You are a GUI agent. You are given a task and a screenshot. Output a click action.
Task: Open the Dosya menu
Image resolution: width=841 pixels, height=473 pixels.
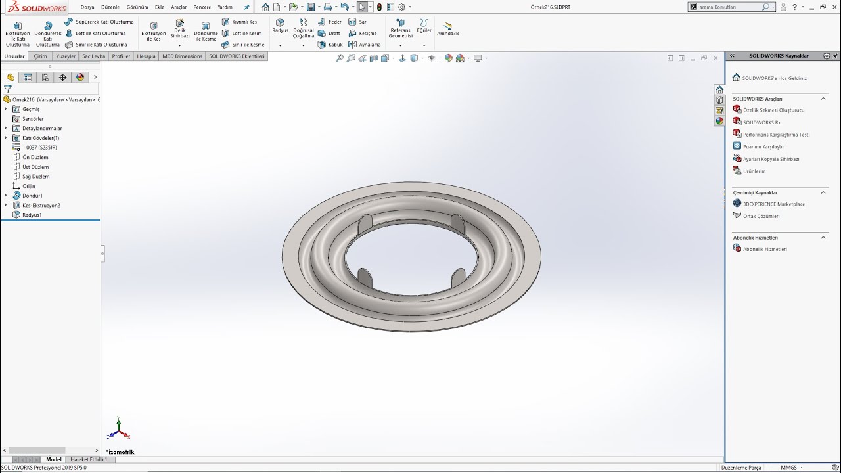coord(87,7)
